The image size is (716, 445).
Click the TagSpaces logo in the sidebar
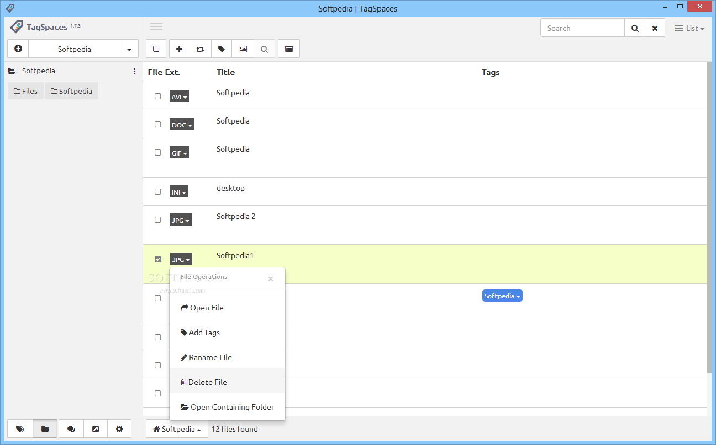click(46, 27)
